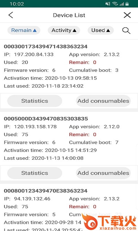Select device ID 00030017343947143836​3234

46,46
